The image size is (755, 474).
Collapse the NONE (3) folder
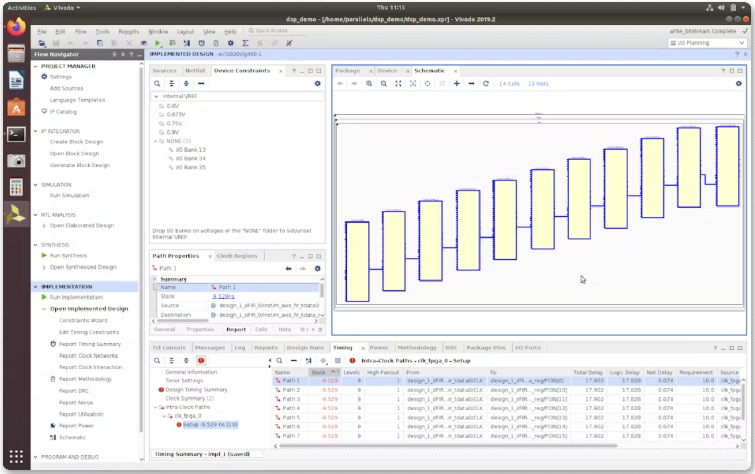pos(155,141)
